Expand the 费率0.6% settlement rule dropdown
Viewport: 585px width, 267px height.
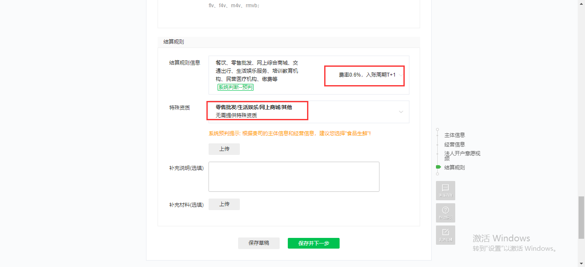pos(400,75)
